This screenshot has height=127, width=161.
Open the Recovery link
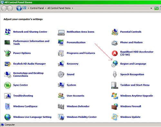coord(72,64)
